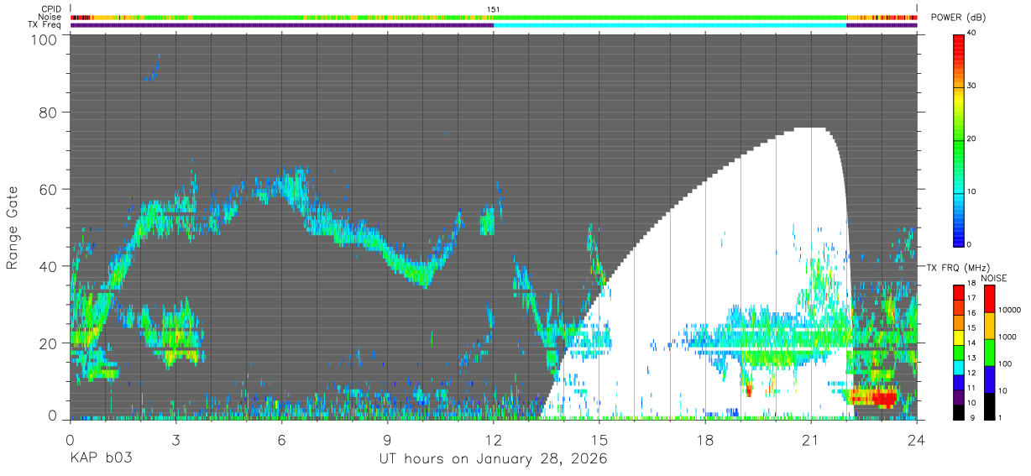This screenshot has width=1031, height=476.
Task: Click the 100 label on NOISE legend
Action: tap(1005, 364)
